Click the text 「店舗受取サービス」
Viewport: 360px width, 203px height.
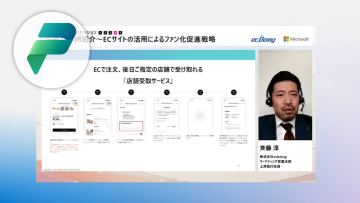[x=148, y=81]
